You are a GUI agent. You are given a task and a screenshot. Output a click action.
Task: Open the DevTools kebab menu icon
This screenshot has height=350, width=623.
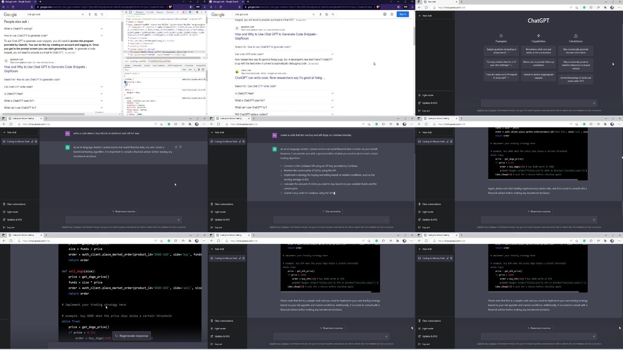tap(201, 12)
